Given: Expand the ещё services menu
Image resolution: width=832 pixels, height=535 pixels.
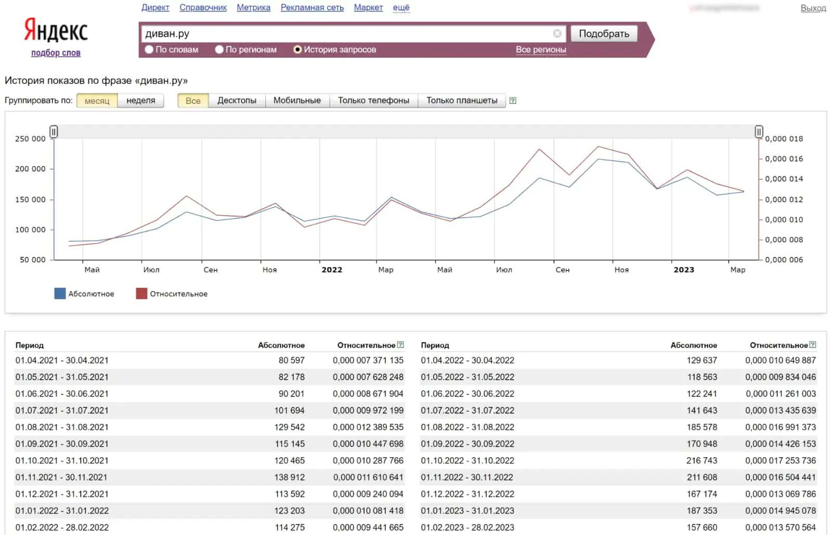Looking at the screenshot, I should tap(401, 8).
